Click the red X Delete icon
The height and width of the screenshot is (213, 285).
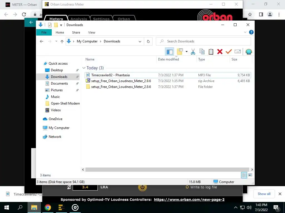point(220,52)
